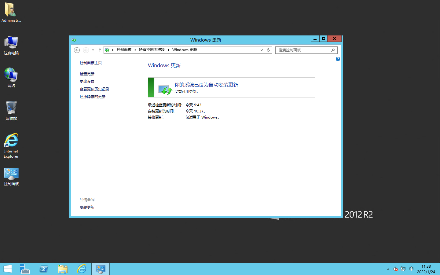Open the taskbar clock showing 11:38
The width and height of the screenshot is (440, 275).
pos(426,269)
